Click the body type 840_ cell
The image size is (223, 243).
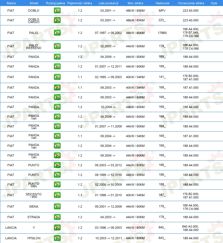pyautogui.click(x=162, y=227)
